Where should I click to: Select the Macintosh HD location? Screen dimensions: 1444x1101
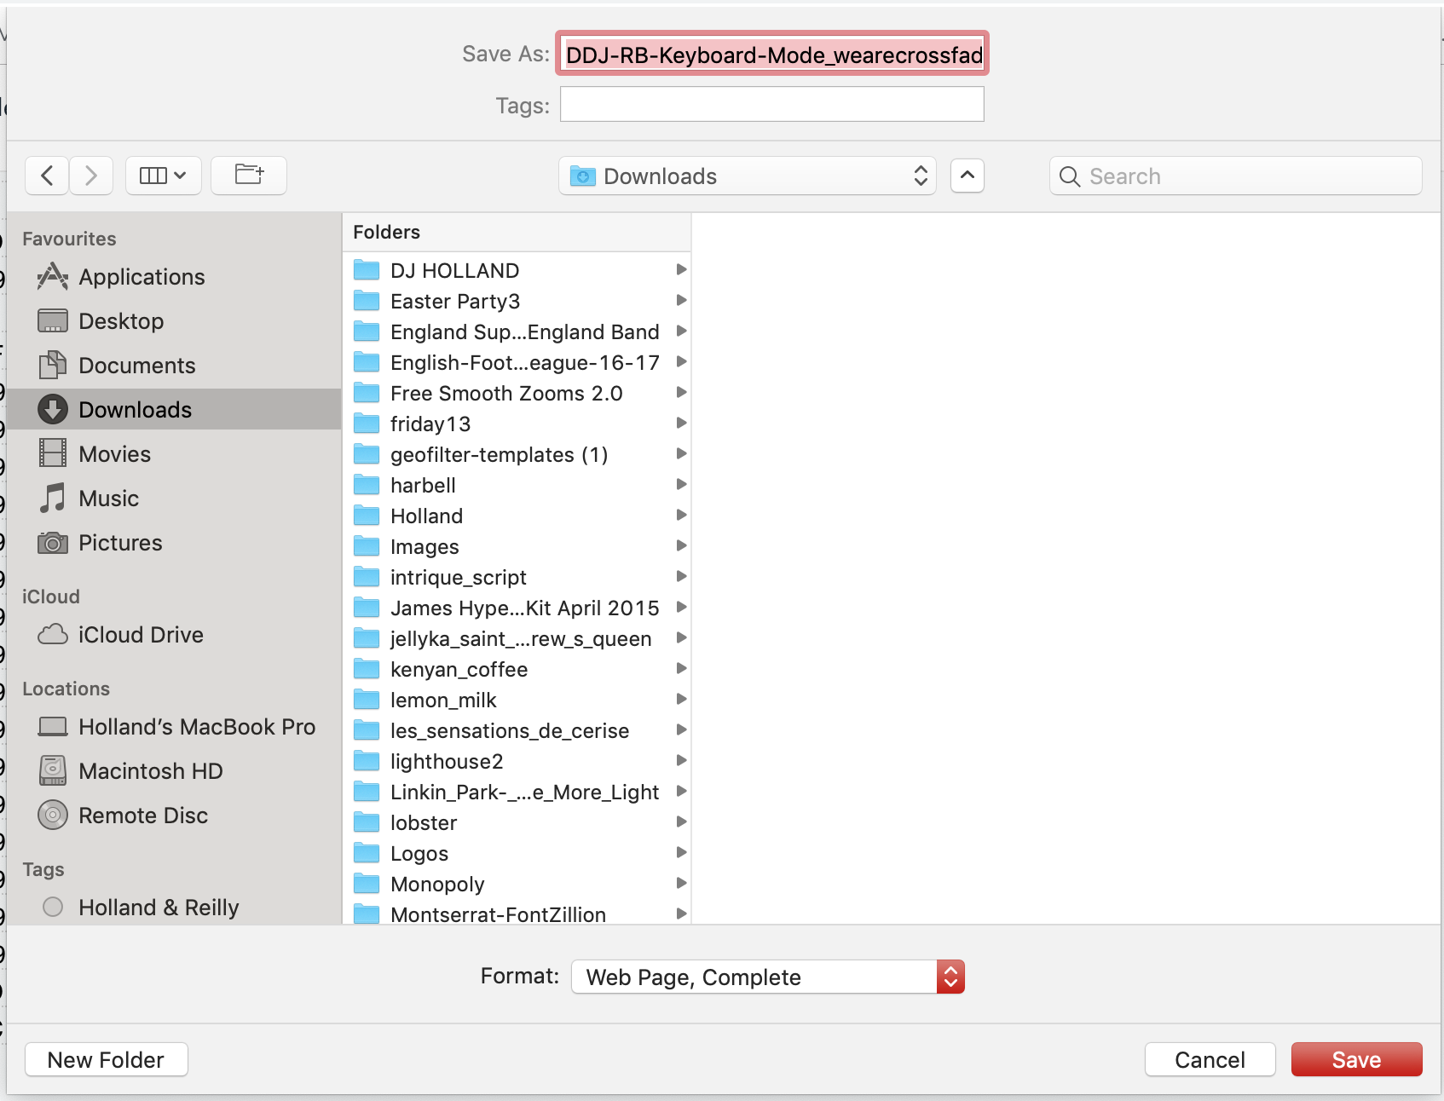click(150, 770)
